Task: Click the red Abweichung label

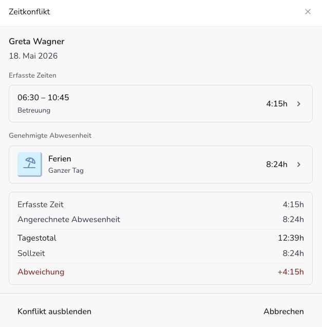Action: click(x=41, y=272)
